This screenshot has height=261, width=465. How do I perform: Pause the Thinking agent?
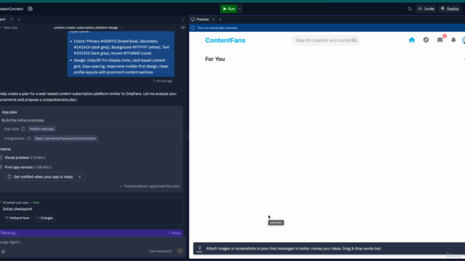(x=174, y=233)
